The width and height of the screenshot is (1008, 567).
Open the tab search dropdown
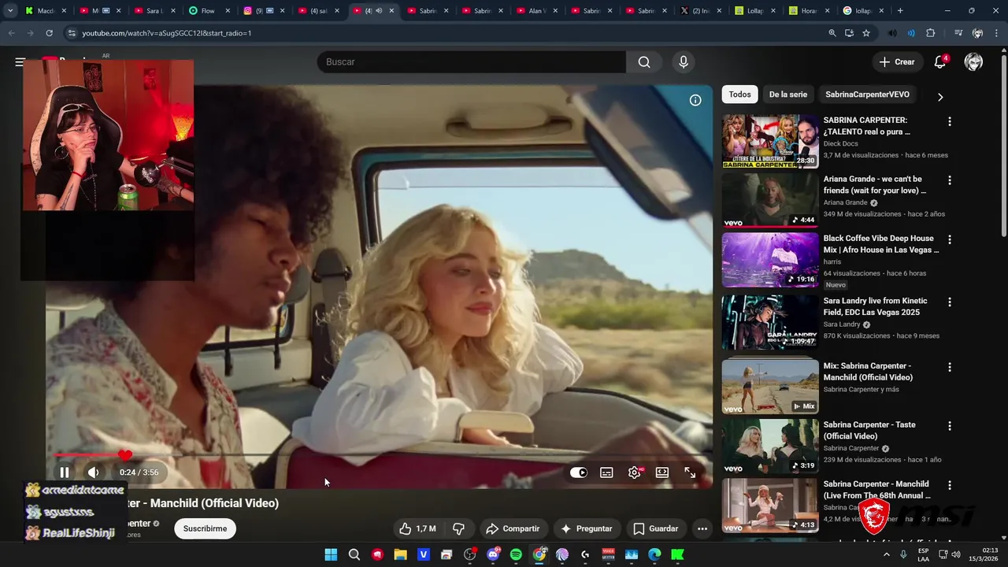10,11
